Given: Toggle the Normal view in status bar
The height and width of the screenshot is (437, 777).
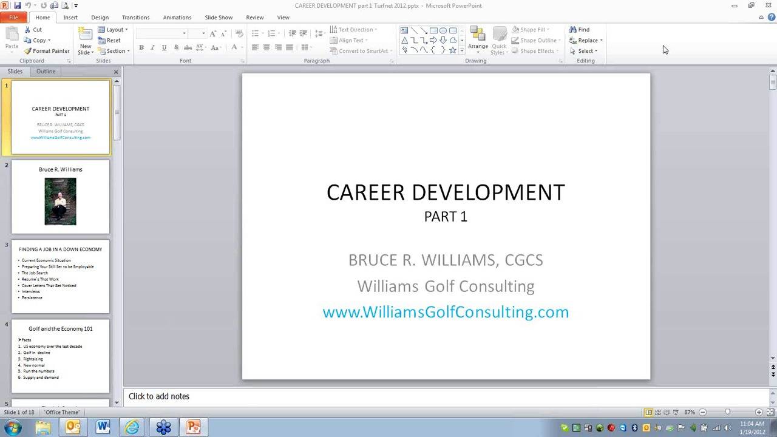Looking at the screenshot, I should [648, 412].
